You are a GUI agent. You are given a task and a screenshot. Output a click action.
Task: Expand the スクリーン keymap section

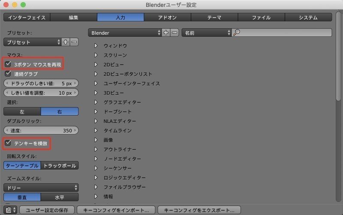coord(96,55)
